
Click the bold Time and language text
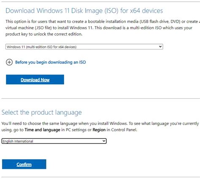[42, 130]
